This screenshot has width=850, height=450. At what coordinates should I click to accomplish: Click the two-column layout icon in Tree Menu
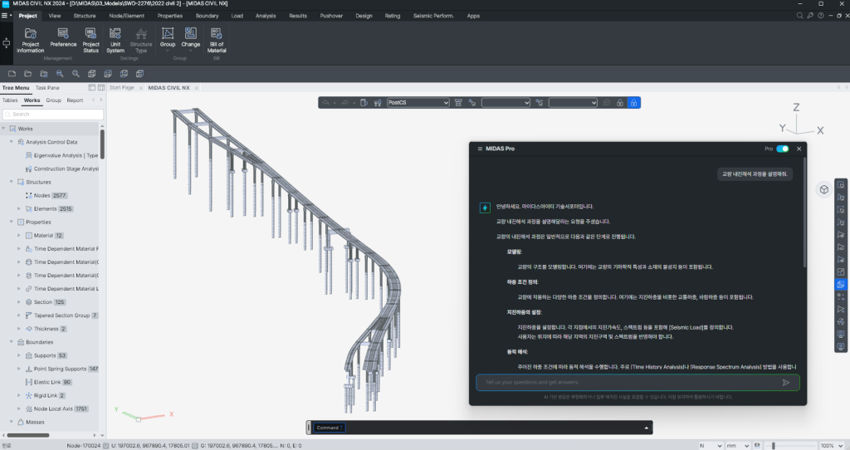[x=100, y=87]
